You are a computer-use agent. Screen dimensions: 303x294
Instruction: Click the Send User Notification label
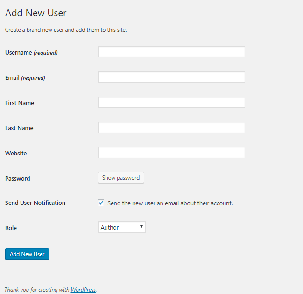coord(35,203)
